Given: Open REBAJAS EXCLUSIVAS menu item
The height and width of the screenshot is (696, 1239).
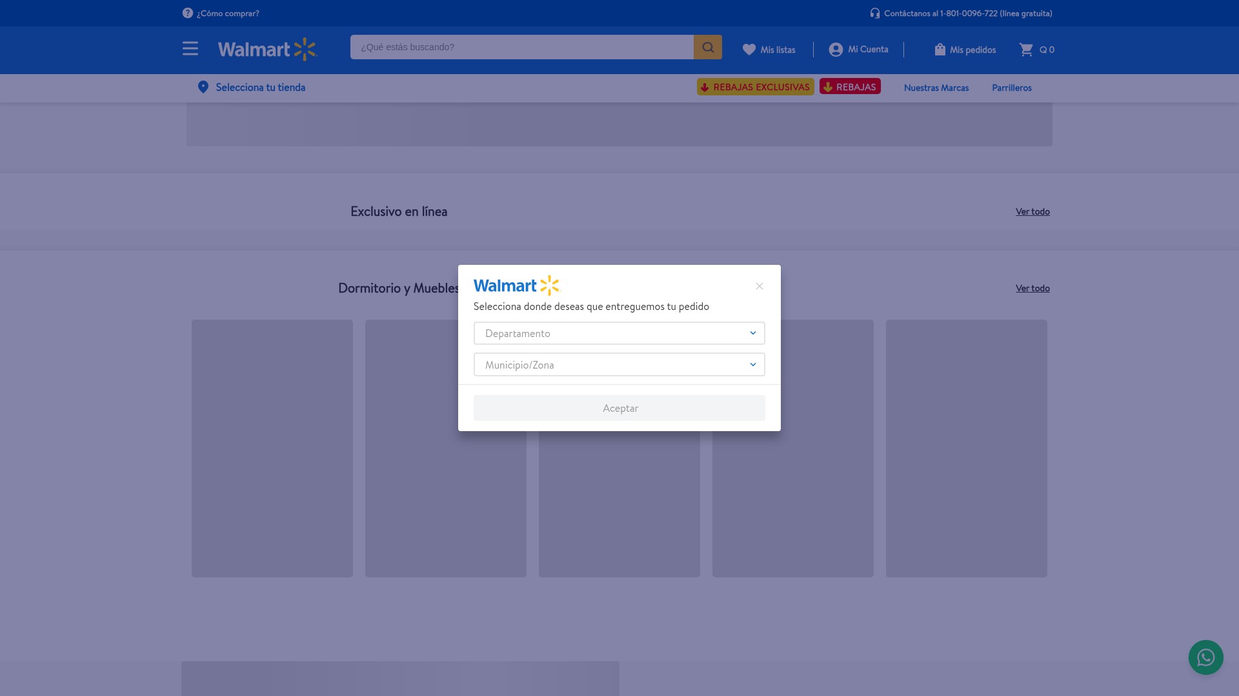Looking at the screenshot, I should (x=756, y=87).
